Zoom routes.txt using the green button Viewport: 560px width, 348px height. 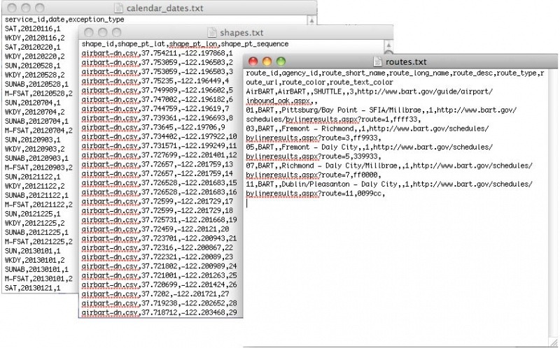281,61
